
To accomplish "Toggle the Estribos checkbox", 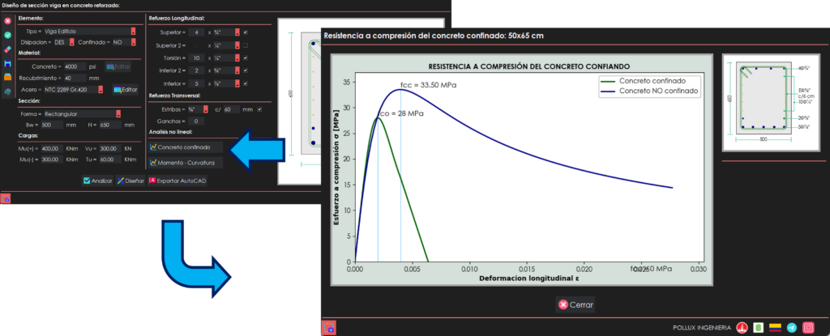I will pyautogui.click(x=259, y=108).
